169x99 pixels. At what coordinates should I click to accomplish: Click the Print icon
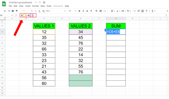(13, 11)
